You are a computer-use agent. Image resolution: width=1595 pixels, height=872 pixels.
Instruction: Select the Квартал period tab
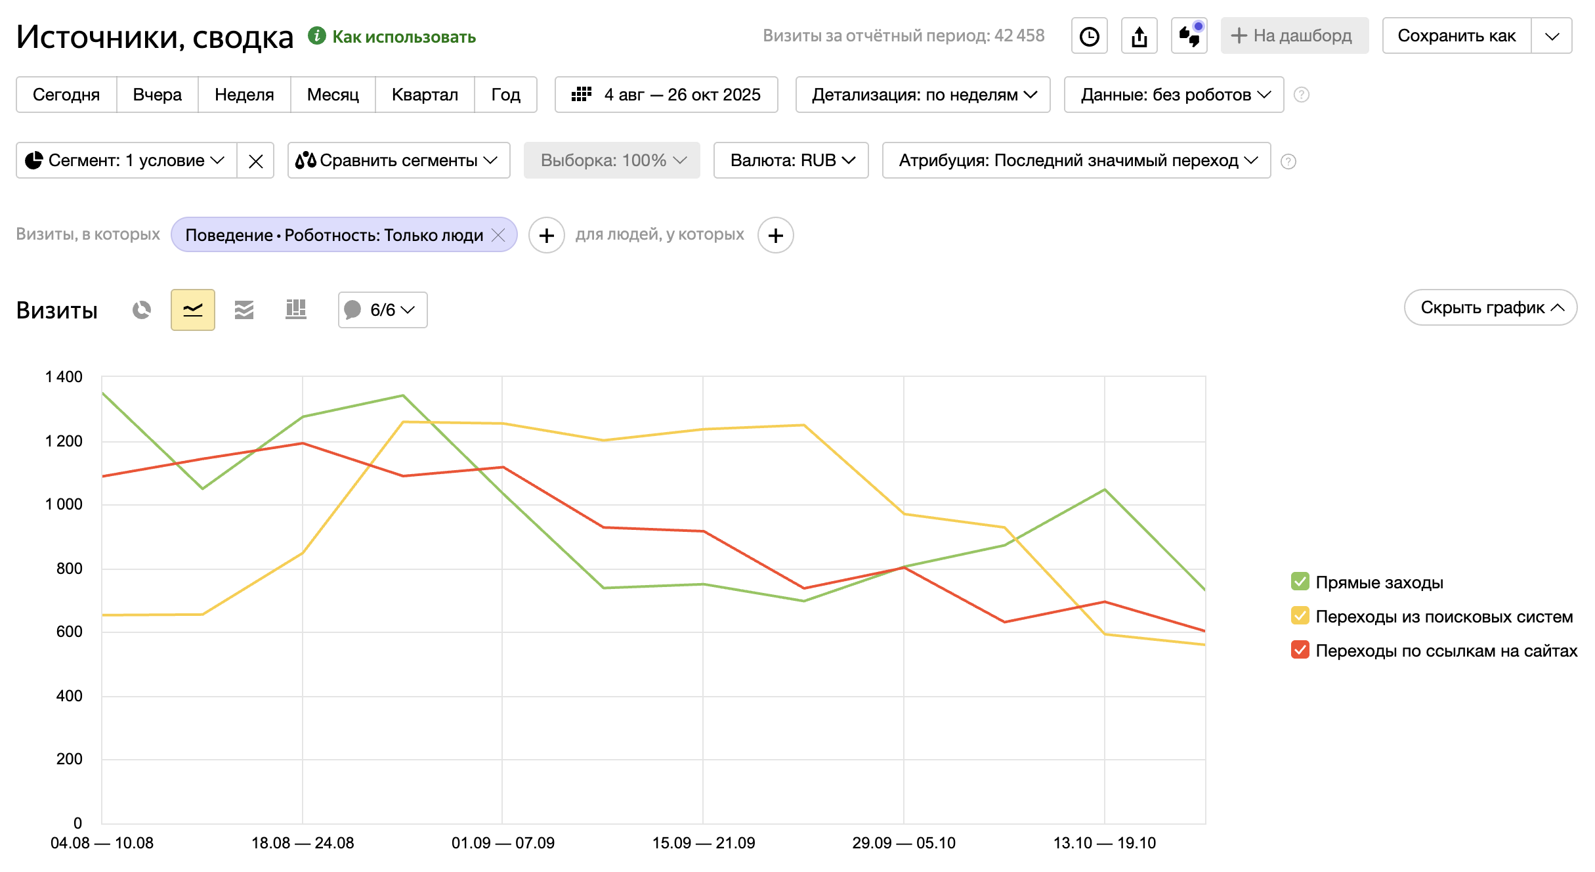(x=425, y=95)
